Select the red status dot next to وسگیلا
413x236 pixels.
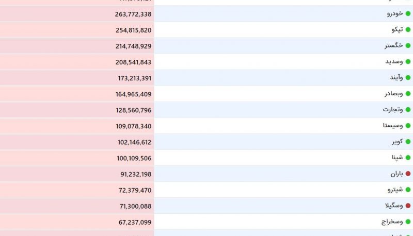pos(408,206)
